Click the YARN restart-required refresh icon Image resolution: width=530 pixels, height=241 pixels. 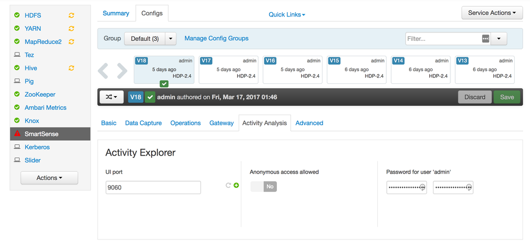(71, 28)
